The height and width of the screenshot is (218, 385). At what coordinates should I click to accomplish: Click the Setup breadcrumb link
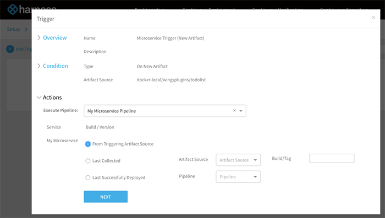[13, 29]
